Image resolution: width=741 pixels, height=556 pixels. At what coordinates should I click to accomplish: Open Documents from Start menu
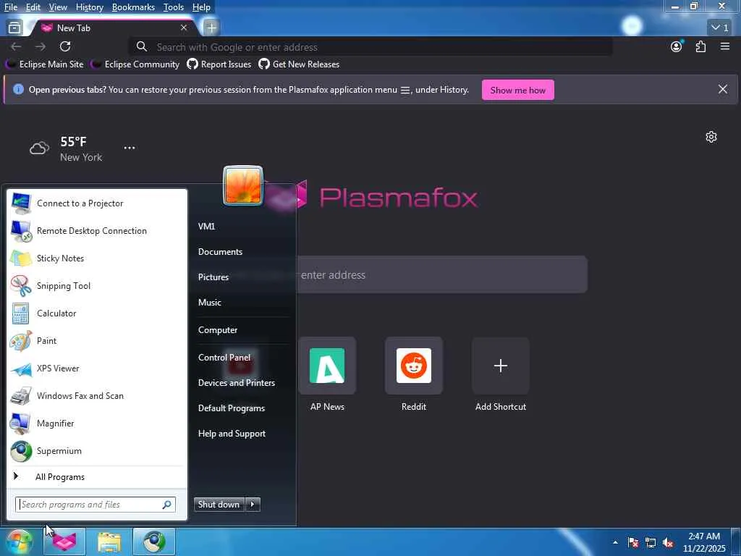coord(220,252)
